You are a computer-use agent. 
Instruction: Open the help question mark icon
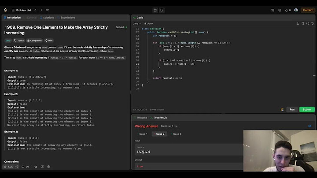pyautogui.click(x=48, y=167)
